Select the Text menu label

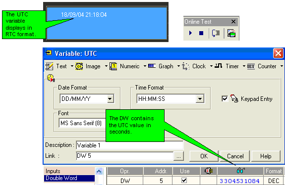pyautogui.click(x=61, y=66)
